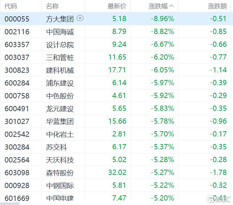Select stock code 603357

(17, 44)
